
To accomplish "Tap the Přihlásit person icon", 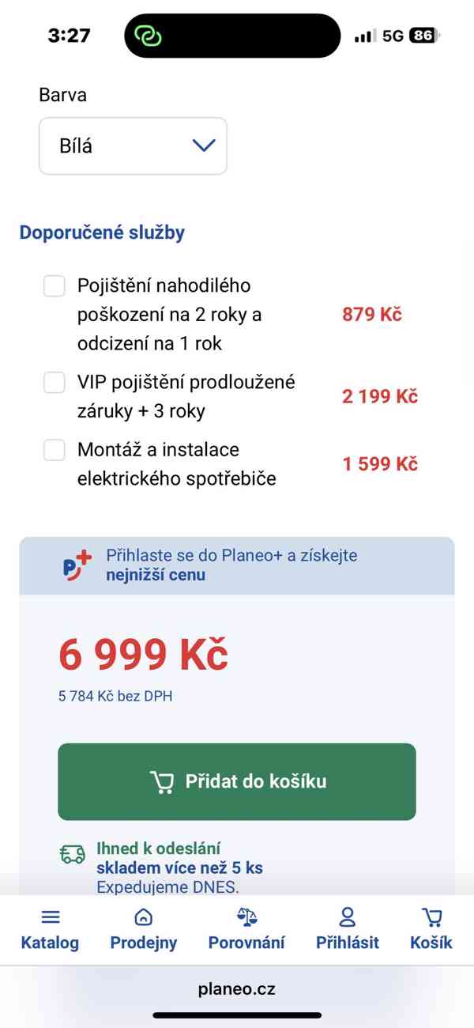I will tap(348, 917).
